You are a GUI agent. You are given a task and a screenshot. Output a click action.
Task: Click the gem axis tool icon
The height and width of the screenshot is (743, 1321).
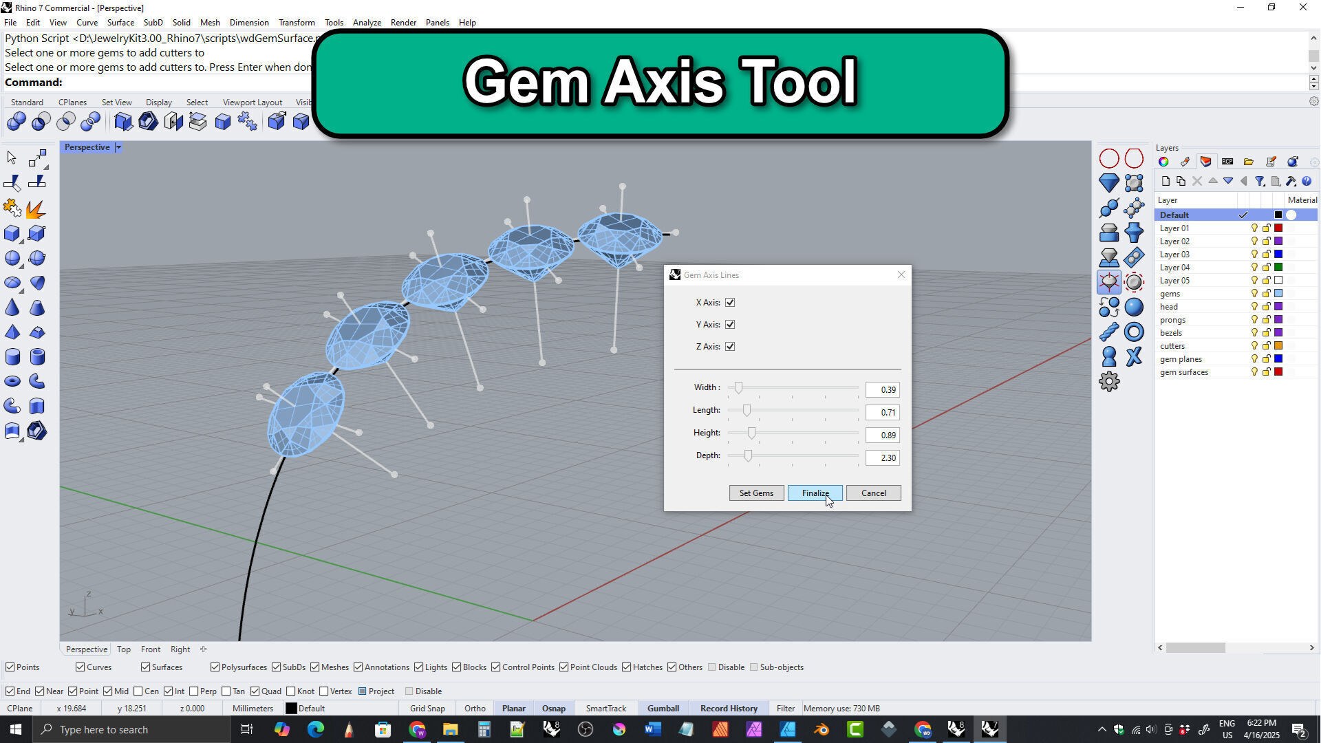1108,282
